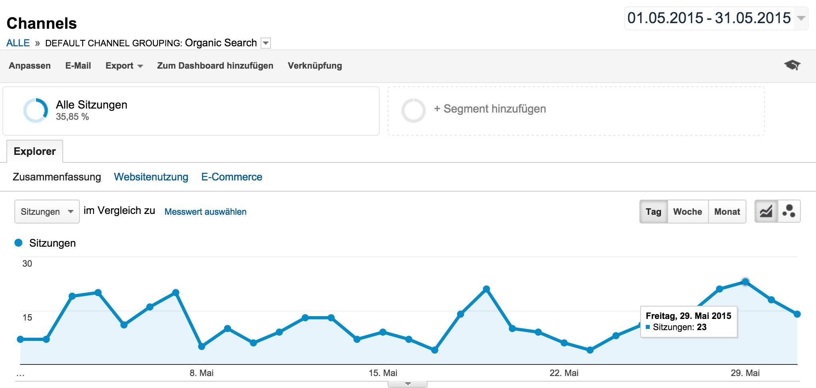
Task: Switch to E-Commerce view
Action: pos(232,177)
